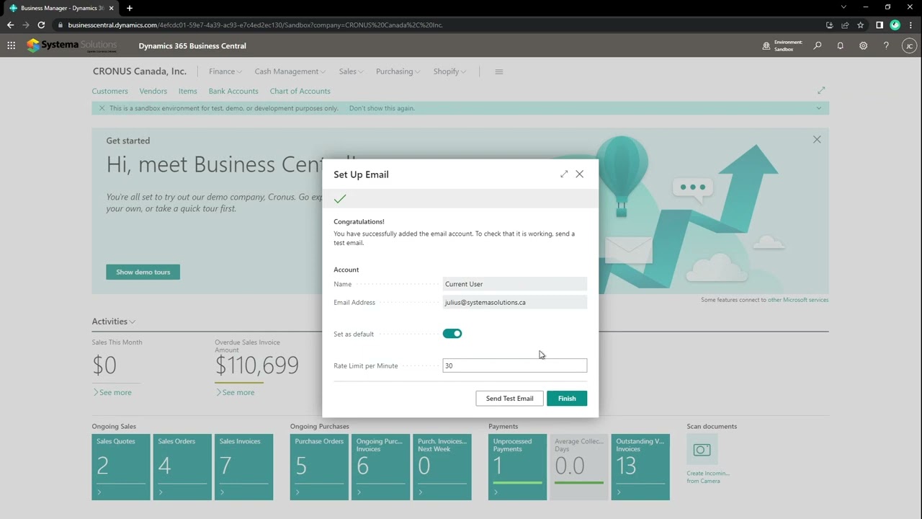
Task: Open the Sales Invoices tile
Action: click(243, 467)
